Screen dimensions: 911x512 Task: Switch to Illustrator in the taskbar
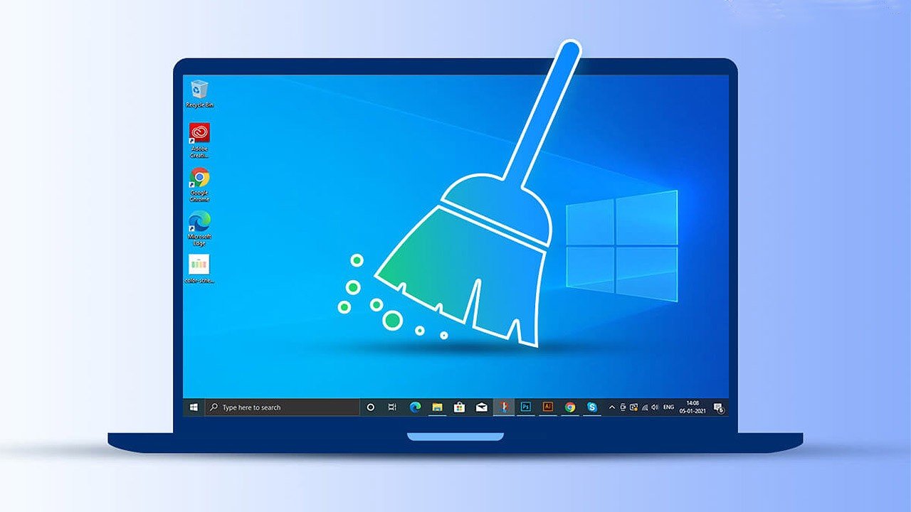tap(548, 407)
